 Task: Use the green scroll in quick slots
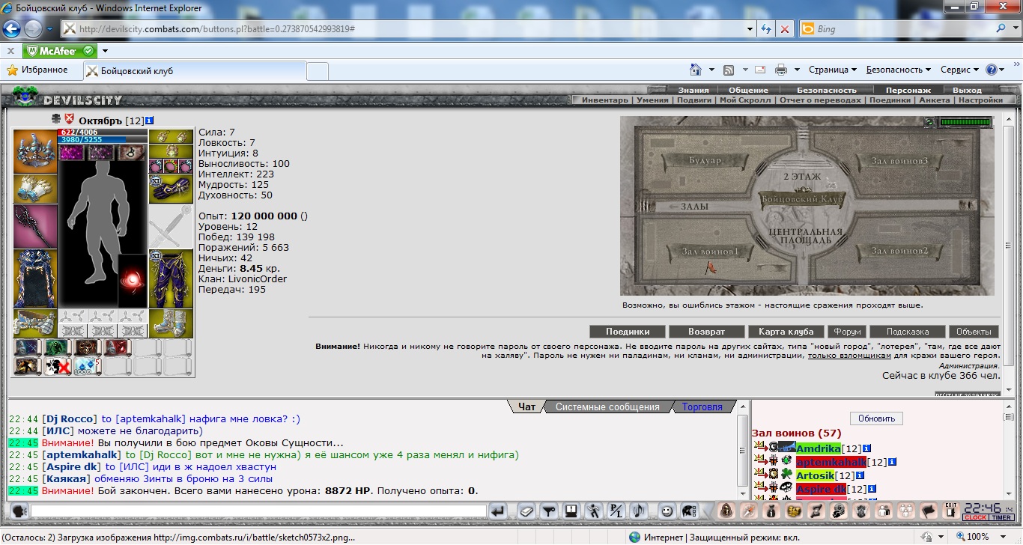pos(58,347)
